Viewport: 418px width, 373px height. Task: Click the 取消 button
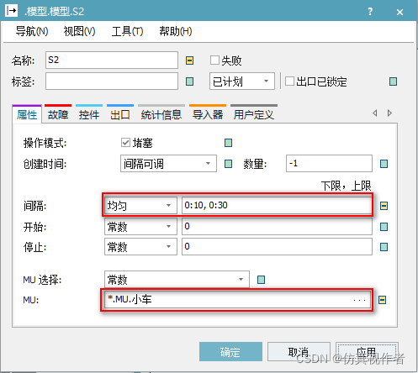point(299,352)
